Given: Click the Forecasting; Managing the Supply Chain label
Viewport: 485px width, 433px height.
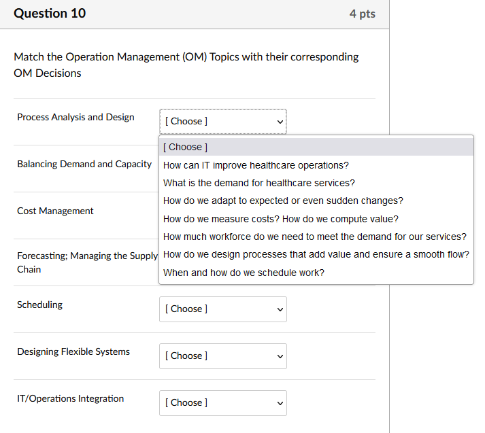Looking at the screenshot, I should [87, 262].
